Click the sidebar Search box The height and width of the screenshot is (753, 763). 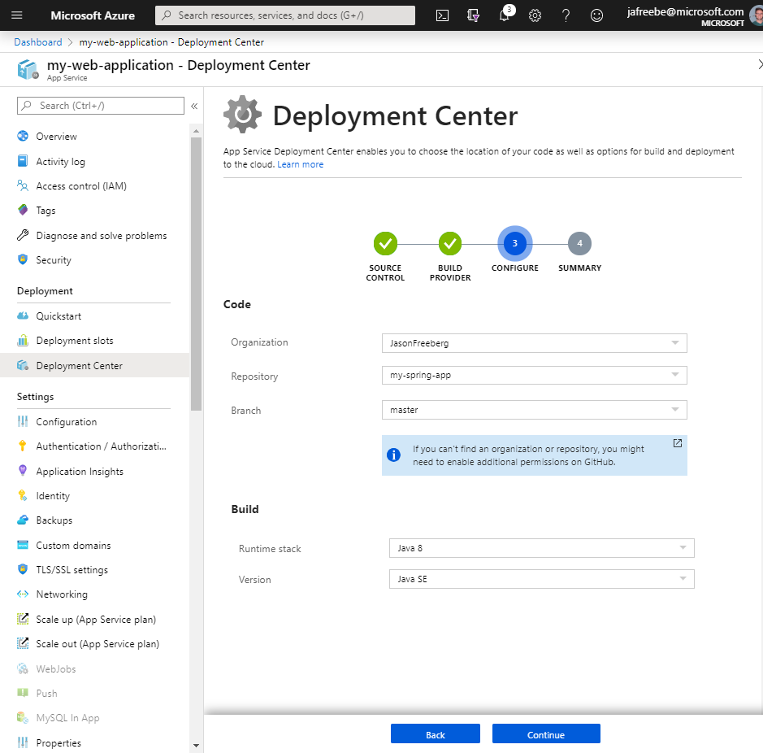pos(101,106)
